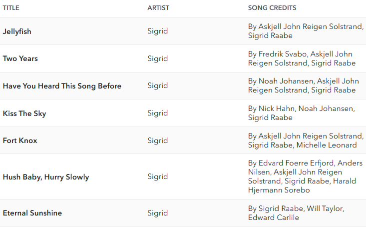
Task: Click artist Sigrid in Two Years row
Action: [x=158, y=58]
